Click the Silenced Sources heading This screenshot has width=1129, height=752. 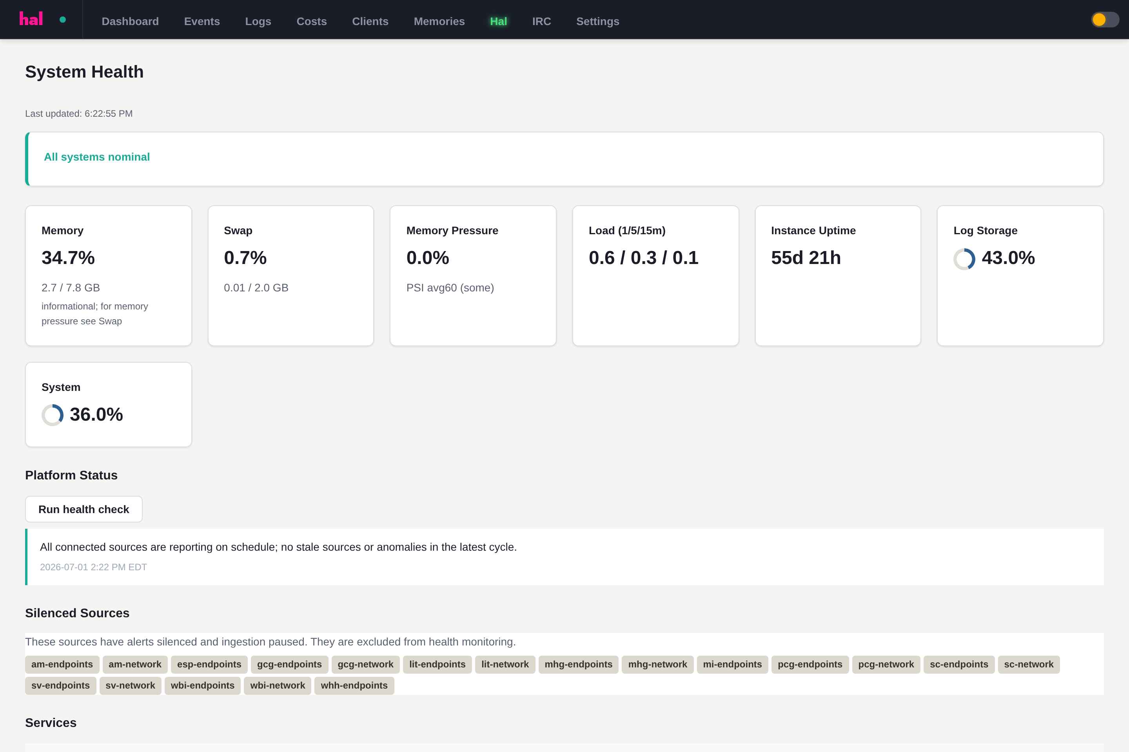click(77, 613)
